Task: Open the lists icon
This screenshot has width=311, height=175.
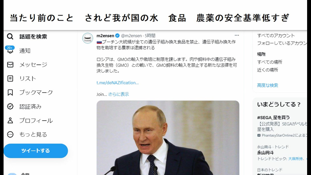Action: click(10, 78)
